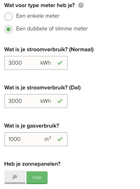Open the meter type help question mark
Viewport: 140px width, 189px height.
(81, 5)
